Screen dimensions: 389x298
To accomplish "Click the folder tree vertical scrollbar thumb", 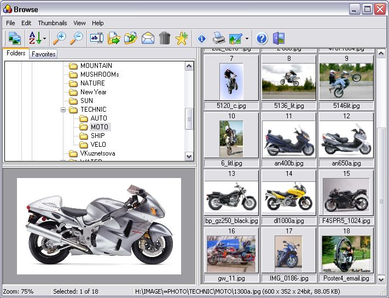I will [x=189, y=118].
